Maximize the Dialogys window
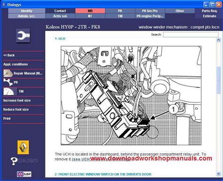Screen dimensions: 223x181 point(213,5)
